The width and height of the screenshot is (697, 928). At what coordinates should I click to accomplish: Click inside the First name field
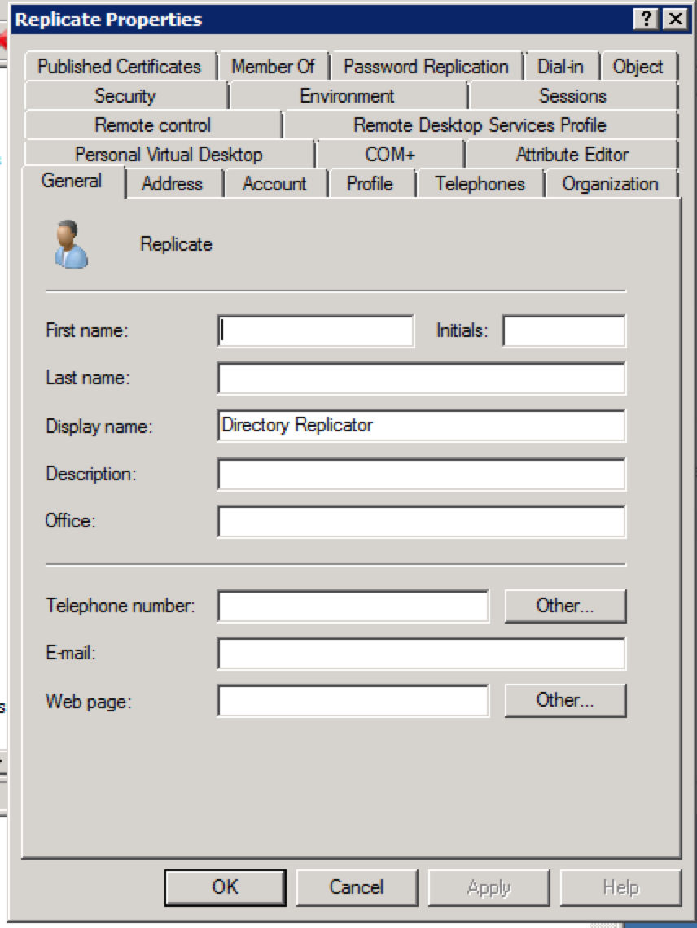313,330
